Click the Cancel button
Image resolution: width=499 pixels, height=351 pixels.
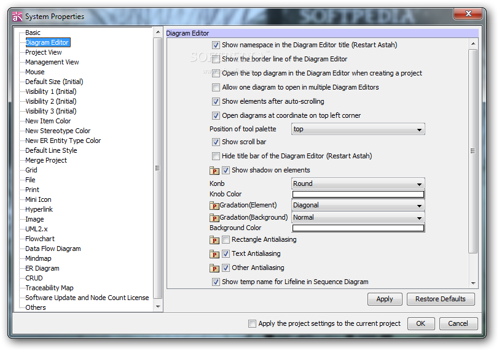point(458,323)
